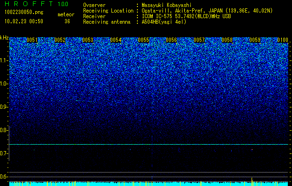Click the 0052 time marker
The width and height of the screenshot is (292, 186).
(x=60, y=40)
